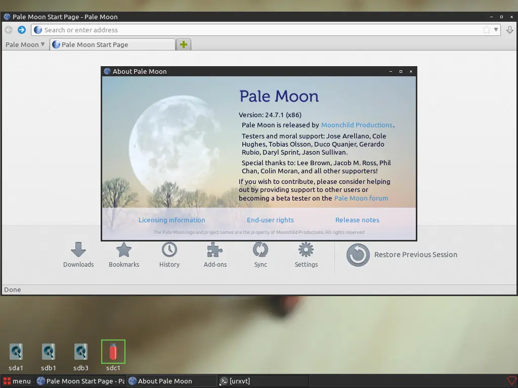Open address bar history dropdown arrow

point(496,30)
